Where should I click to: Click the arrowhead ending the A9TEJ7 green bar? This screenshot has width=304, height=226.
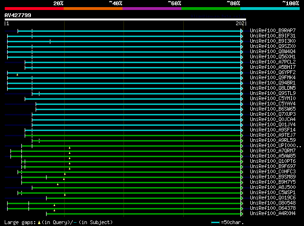(x=242, y=135)
